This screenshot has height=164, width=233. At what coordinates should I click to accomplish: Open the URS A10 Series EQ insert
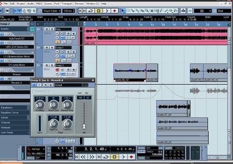point(17,47)
